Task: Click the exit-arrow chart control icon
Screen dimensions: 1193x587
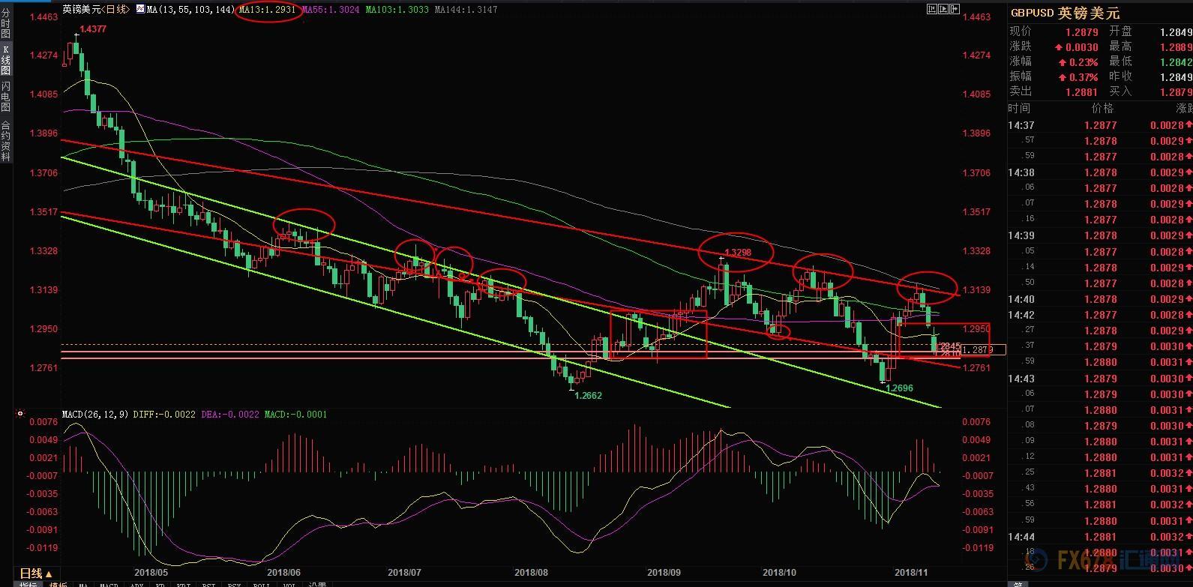Action: coord(955,9)
